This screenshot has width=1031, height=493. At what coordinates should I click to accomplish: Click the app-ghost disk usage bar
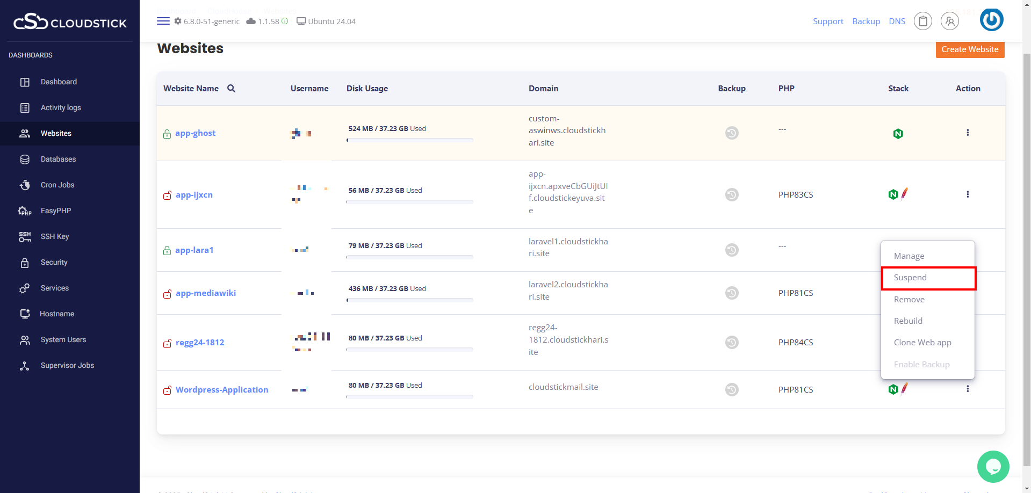(x=409, y=140)
